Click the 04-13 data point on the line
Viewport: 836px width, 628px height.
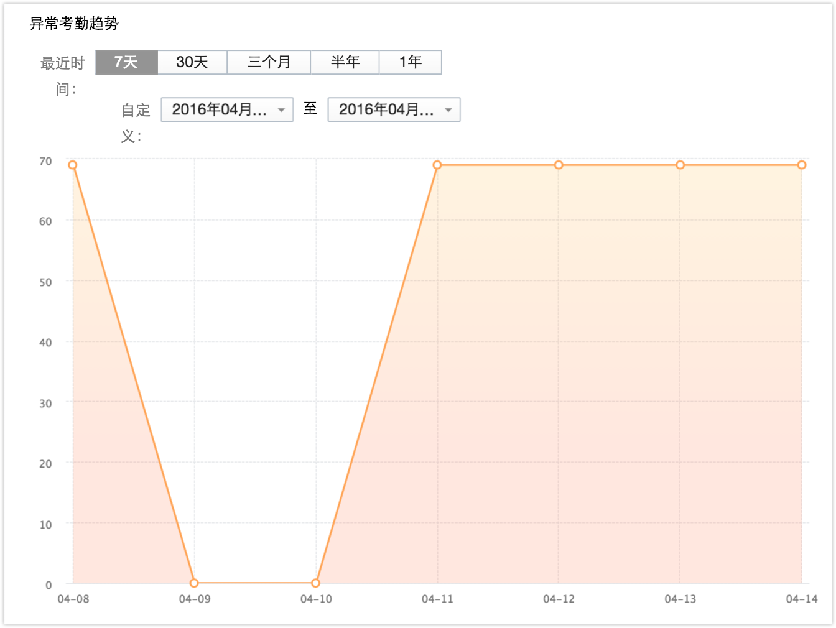tap(680, 165)
